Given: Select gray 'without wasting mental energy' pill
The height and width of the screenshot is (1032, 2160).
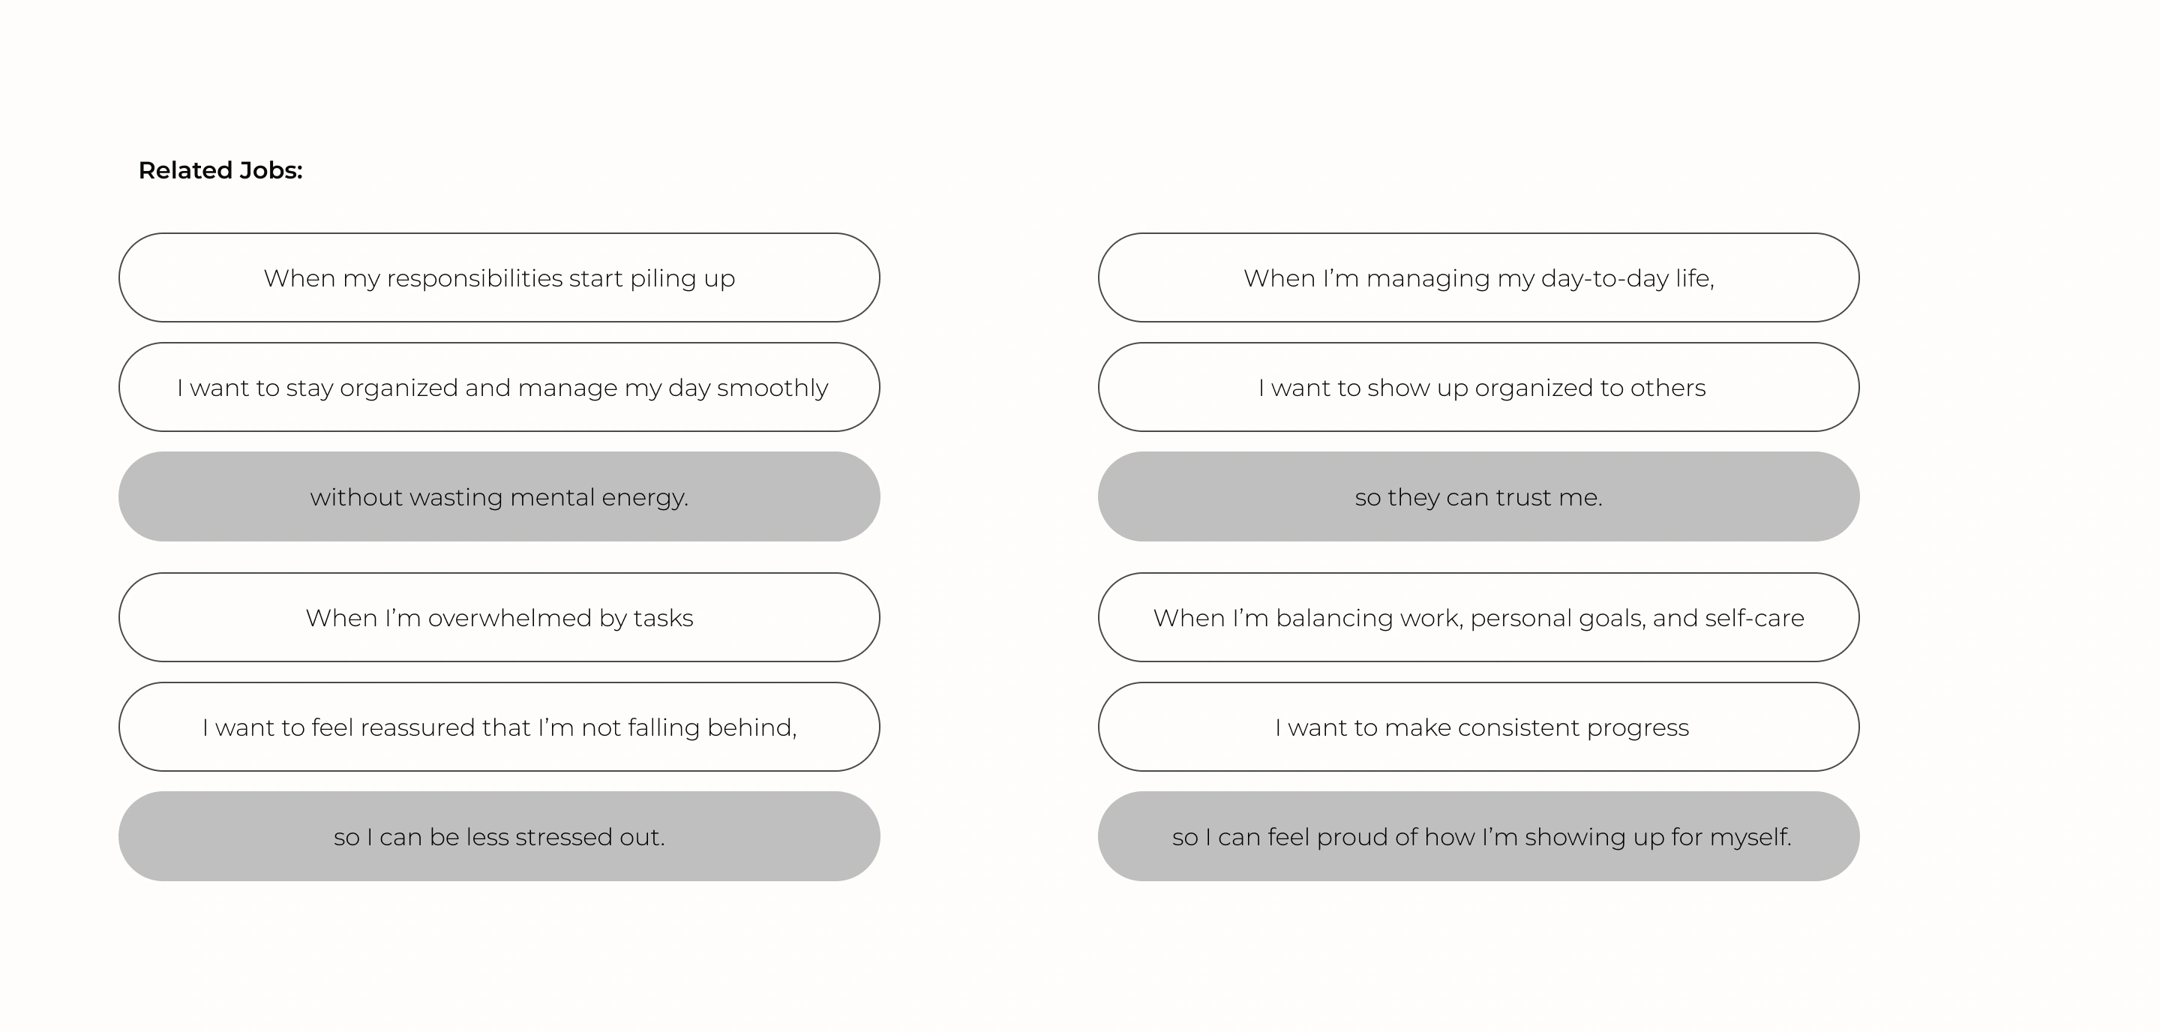Looking at the screenshot, I should tap(499, 497).
